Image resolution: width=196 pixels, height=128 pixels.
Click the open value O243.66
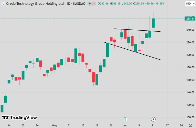click(x=103, y=3)
